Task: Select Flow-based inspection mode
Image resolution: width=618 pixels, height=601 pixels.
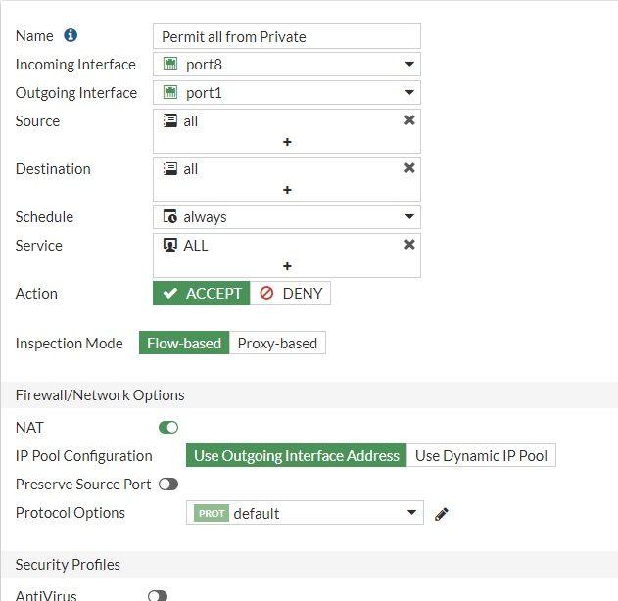Action: tap(184, 344)
